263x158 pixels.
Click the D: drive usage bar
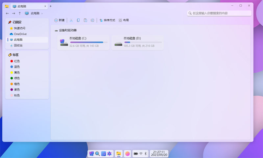pyautogui.click(x=143, y=42)
